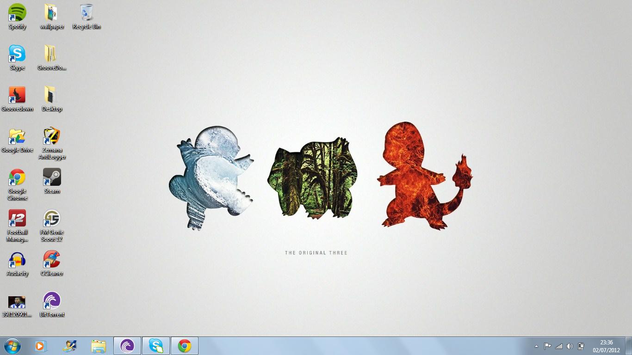This screenshot has width=632, height=355.
Task: Select the Audacity shortcut icon
Action: click(17, 260)
